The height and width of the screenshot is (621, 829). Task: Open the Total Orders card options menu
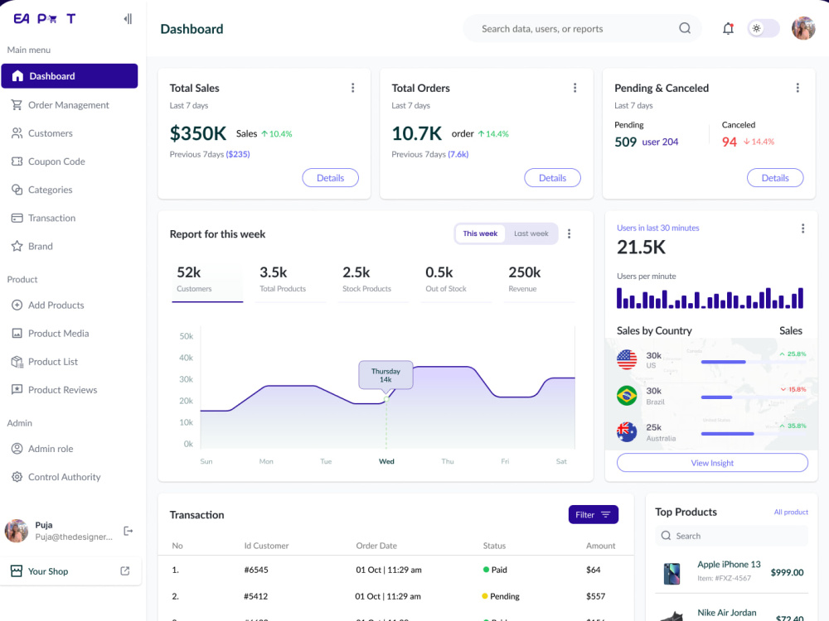(575, 88)
